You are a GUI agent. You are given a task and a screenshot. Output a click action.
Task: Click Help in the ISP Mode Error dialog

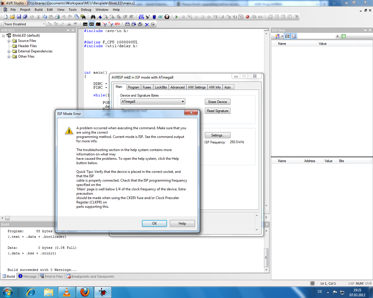[182, 223]
